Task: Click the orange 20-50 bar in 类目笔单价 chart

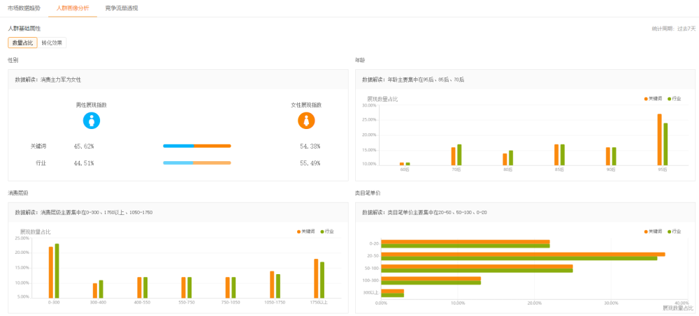Action: pyautogui.click(x=522, y=254)
